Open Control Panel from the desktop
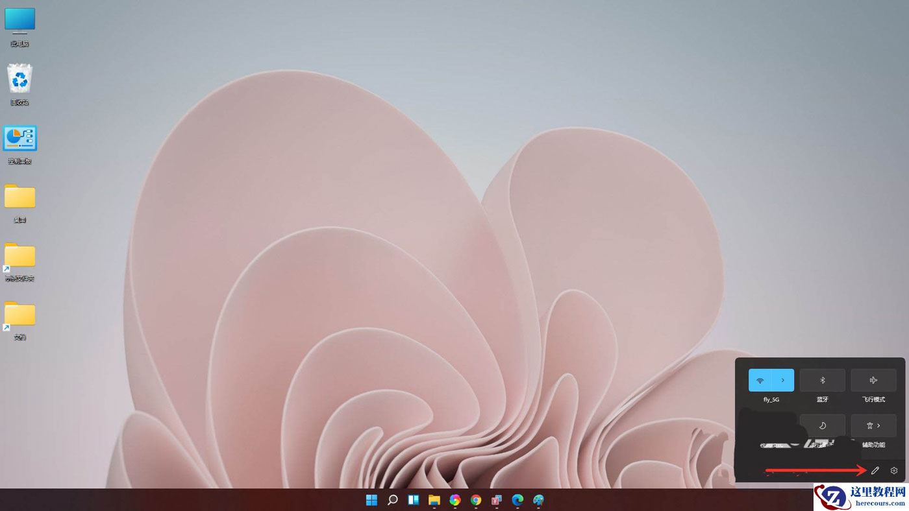909x511 pixels. coord(19,138)
